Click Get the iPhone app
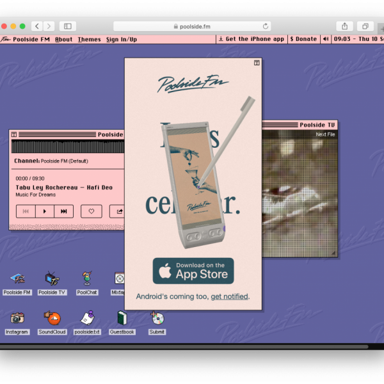 tap(252, 39)
